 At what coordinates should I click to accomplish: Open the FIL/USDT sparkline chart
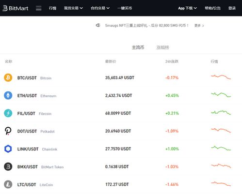[221, 112]
